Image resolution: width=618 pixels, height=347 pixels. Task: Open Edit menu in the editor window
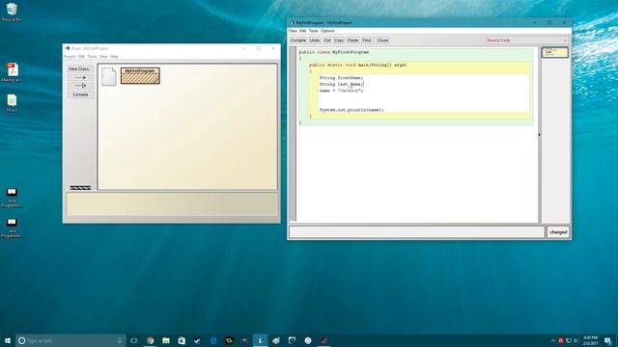[302, 31]
